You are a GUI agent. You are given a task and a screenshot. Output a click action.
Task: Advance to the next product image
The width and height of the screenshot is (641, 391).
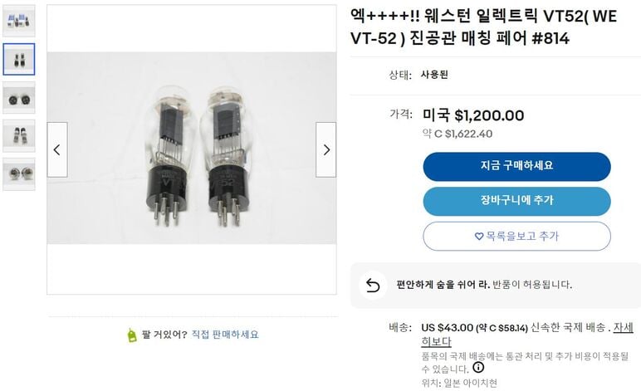[326, 149]
